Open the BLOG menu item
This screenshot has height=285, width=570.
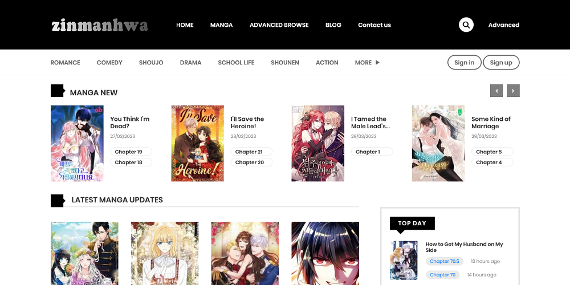(x=333, y=25)
